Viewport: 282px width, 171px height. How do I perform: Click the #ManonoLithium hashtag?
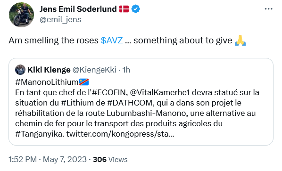47,82
